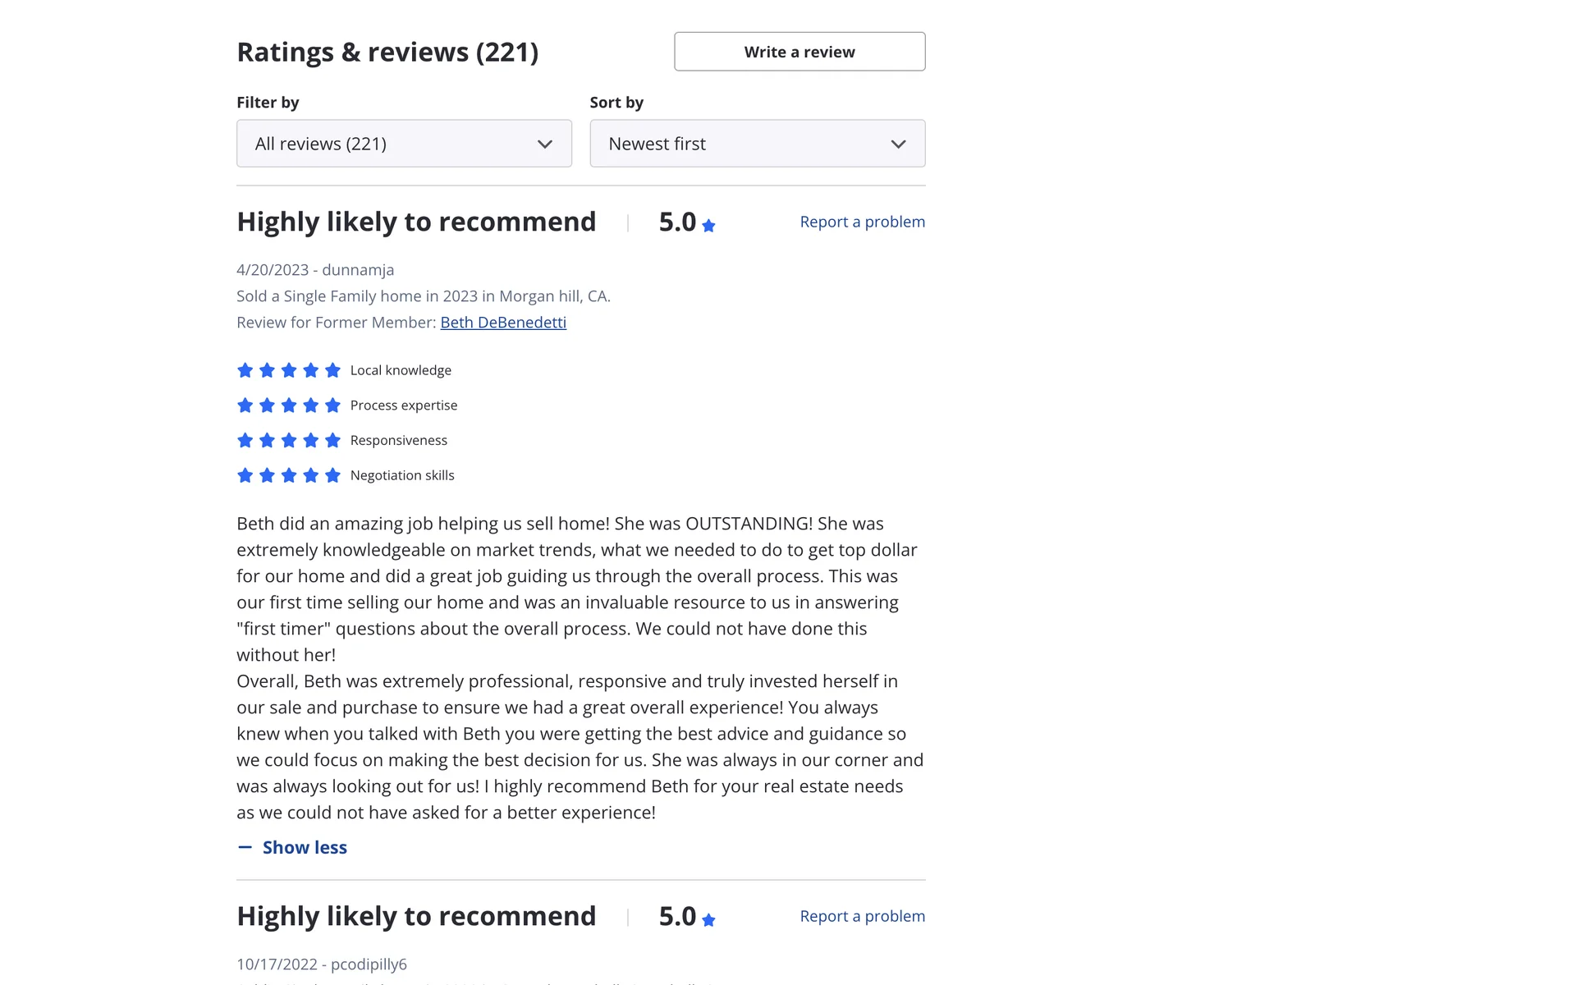The image size is (1576, 985).
Task: Click the chevron arrow in Filter by dropdown
Action: click(x=545, y=144)
